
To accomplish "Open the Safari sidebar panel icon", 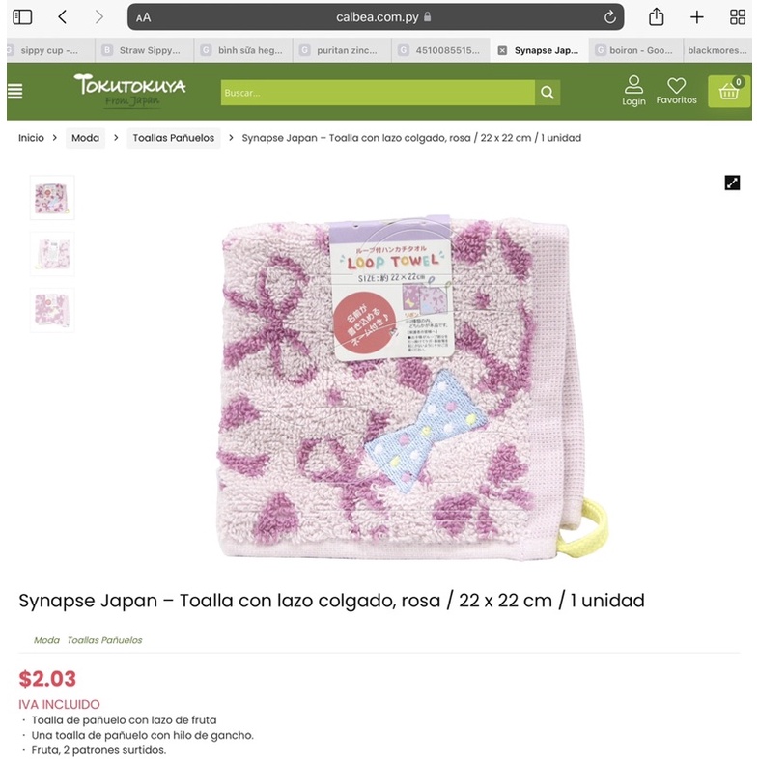I will point(22,17).
